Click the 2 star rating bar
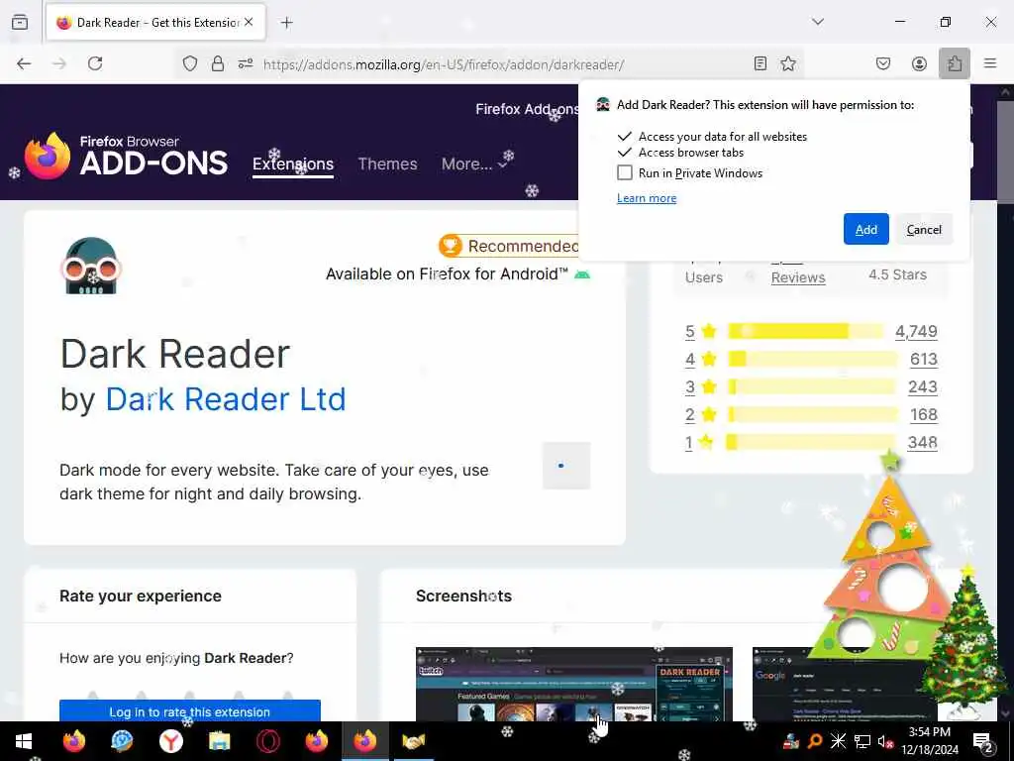 coord(813,414)
